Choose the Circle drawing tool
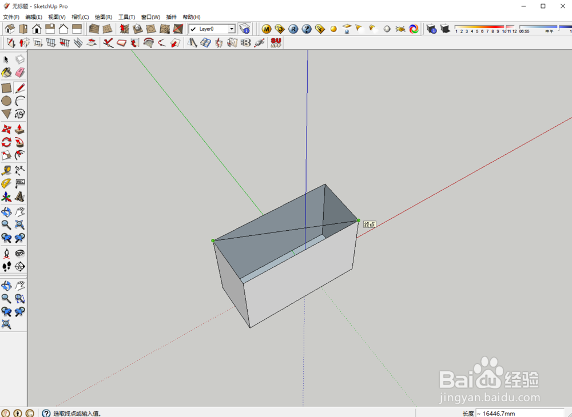572x417 pixels. point(6,101)
